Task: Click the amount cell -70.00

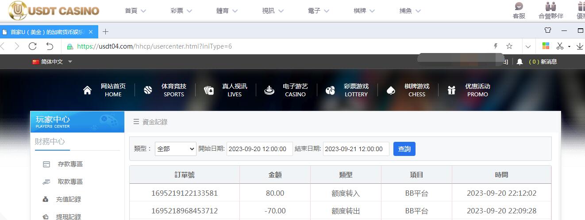Action: coord(275,211)
